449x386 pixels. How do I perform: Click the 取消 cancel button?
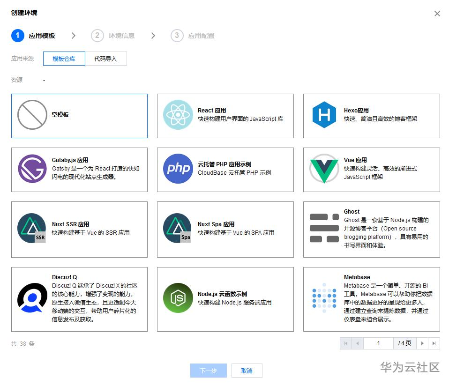click(247, 370)
